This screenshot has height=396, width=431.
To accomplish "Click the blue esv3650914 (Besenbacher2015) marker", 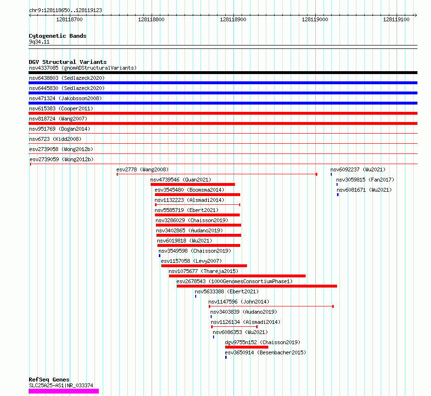I will click(x=226, y=357).
